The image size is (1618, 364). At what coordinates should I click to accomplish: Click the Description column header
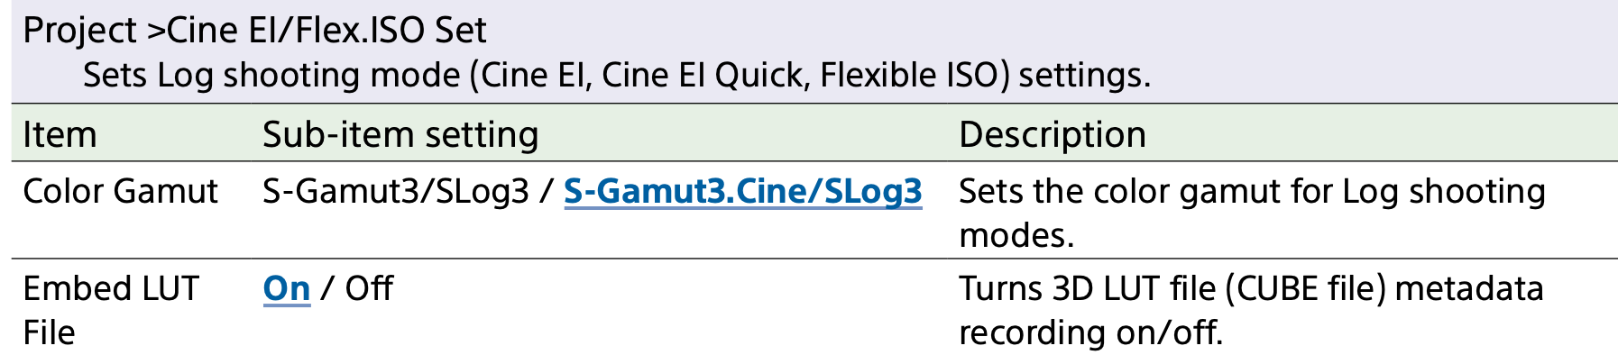coord(1052,135)
